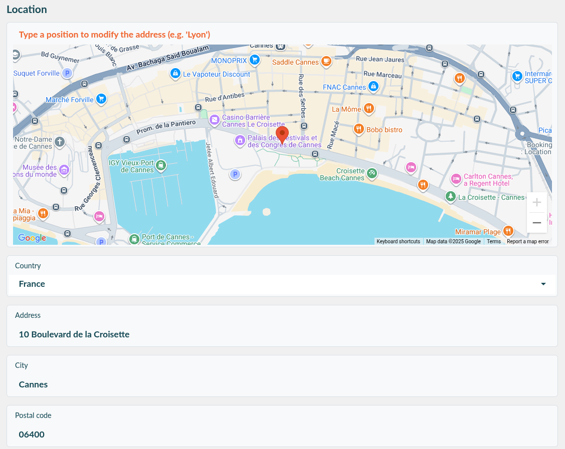
Task: Click the Intermarché supermarket cart icon
Action: point(517,76)
